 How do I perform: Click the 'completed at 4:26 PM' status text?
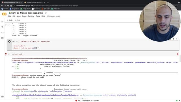pyautogui.click(x=90, y=101)
